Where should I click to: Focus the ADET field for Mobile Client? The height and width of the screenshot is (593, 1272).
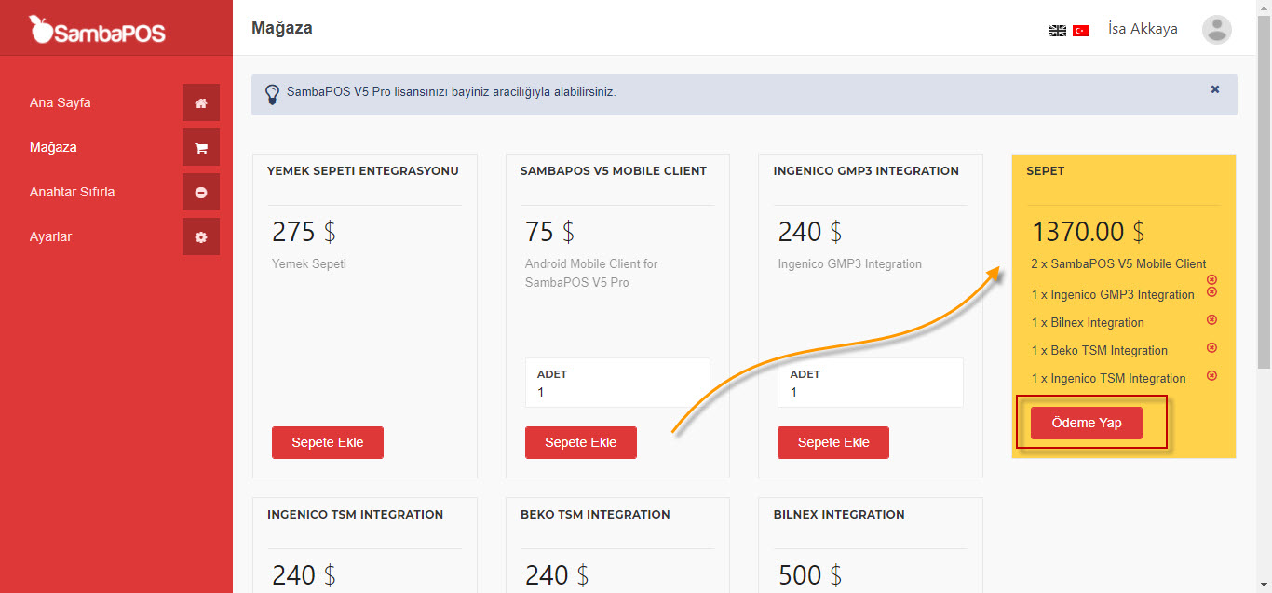click(617, 383)
